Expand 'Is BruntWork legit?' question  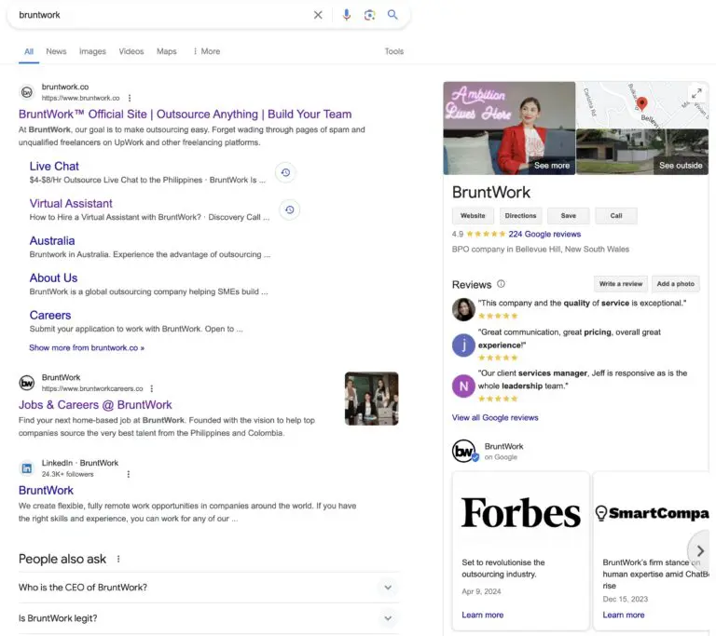209,618
